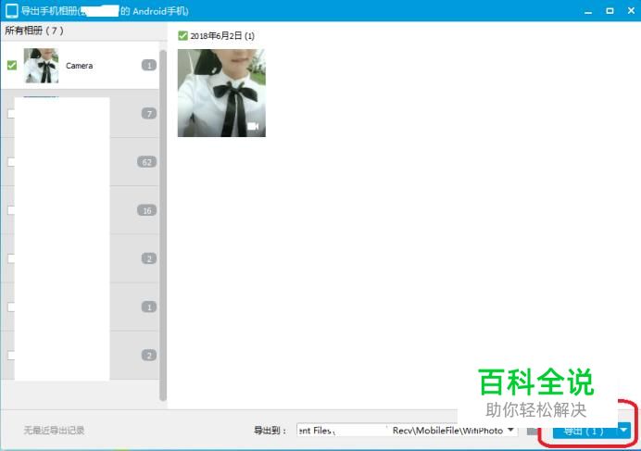The width and height of the screenshot is (641, 451).
Task: Click the 所有相册 (7) header
Action: (x=34, y=31)
